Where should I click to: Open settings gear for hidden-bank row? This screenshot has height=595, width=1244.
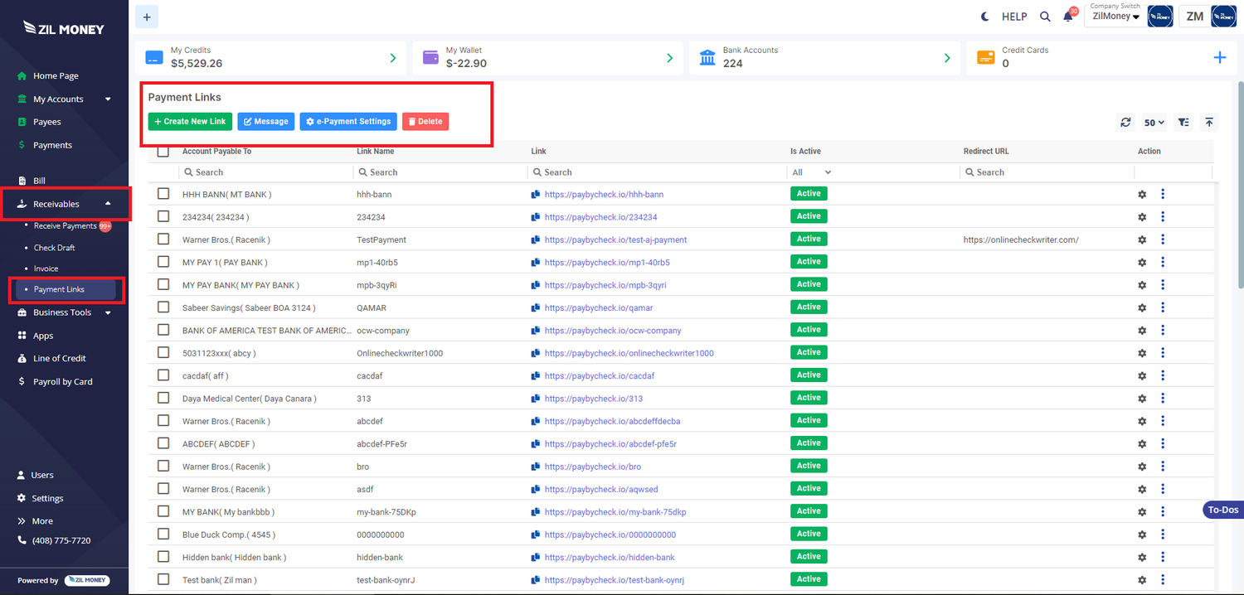pos(1142,557)
